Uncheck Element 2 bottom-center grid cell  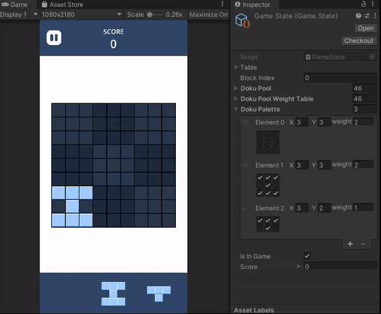pos(268,228)
